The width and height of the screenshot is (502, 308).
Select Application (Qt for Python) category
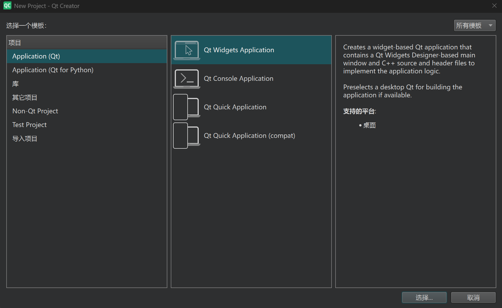pos(87,70)
